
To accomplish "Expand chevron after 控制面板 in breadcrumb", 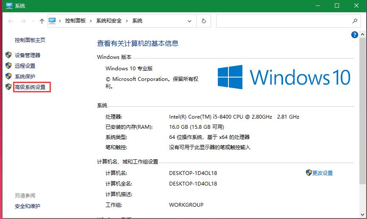I will tap(91, 21).
